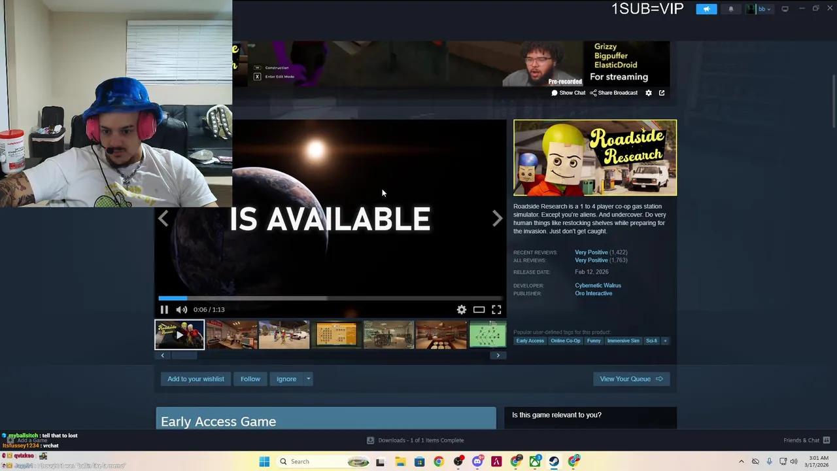Select the Funny tag
837x471 pixels.
point(594,341)
